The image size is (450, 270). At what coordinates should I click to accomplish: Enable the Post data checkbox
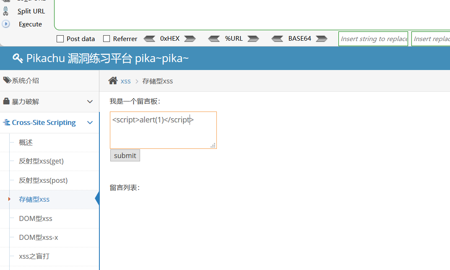[60, 39]
